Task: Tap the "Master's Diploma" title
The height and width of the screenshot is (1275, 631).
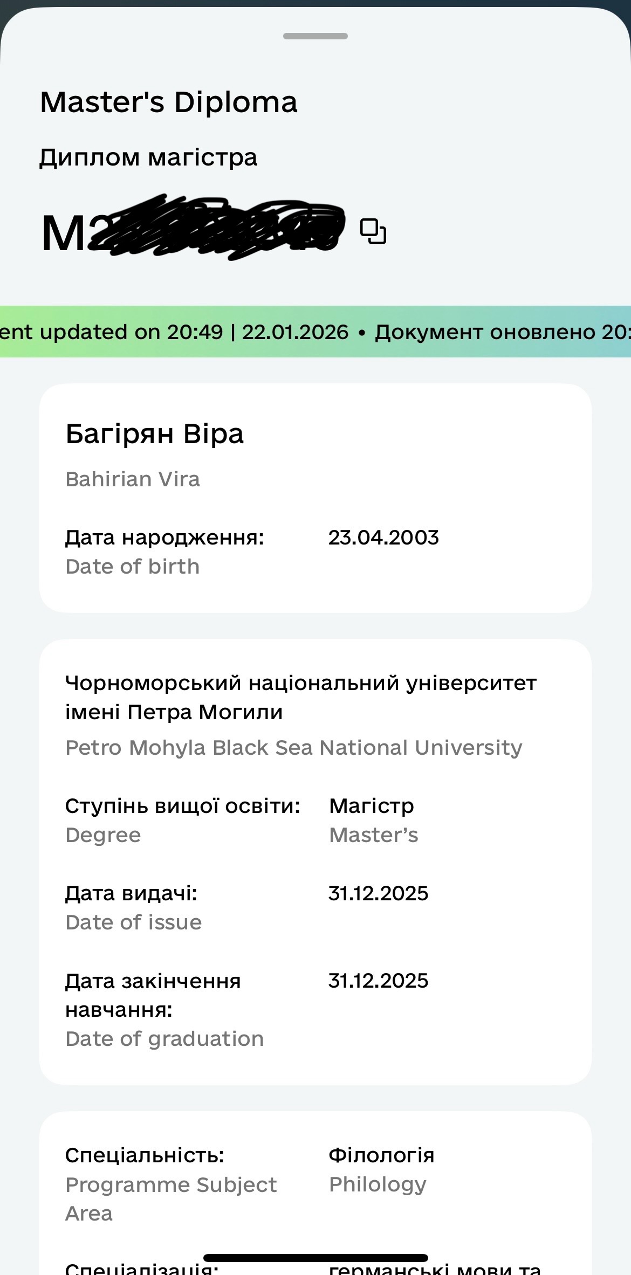Action: point(169,102)
